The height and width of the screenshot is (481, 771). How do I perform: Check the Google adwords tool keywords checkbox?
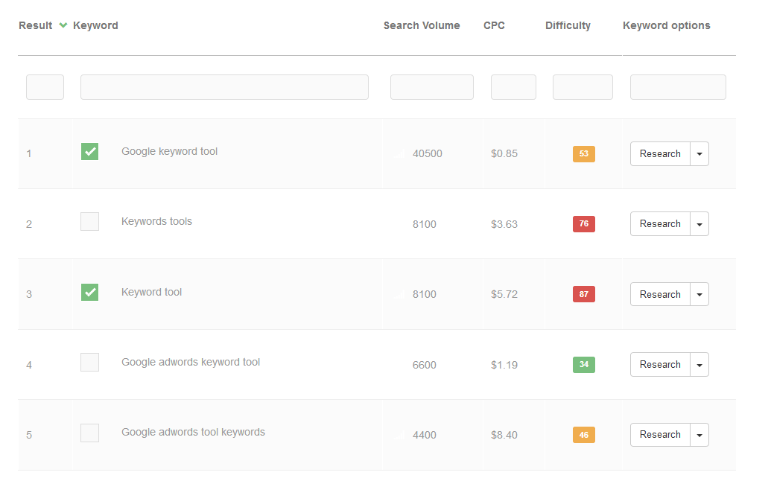point(89,433)
